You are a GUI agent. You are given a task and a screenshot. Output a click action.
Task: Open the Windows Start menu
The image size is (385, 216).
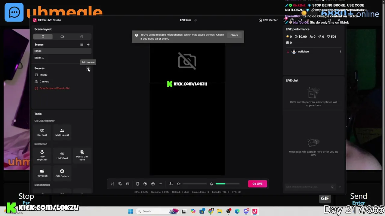pos(130,211)
